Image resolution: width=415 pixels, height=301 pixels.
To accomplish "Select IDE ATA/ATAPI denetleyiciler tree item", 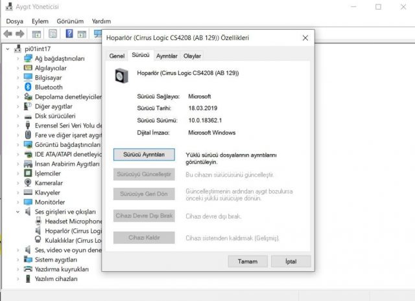I will pyautogui.click(x=68, y=154).
